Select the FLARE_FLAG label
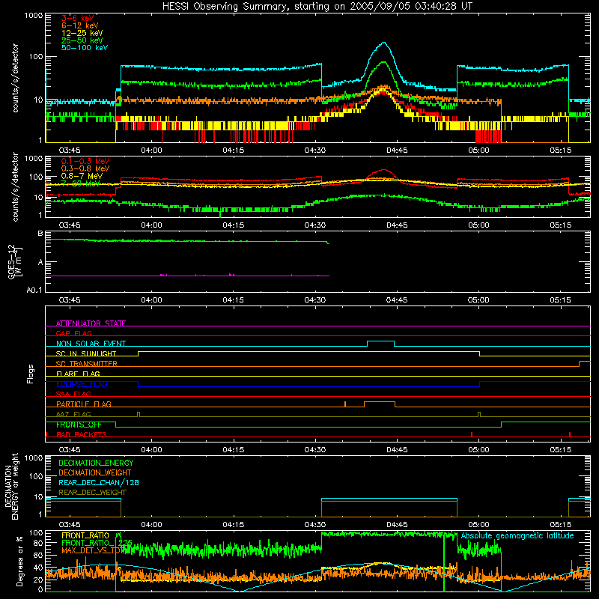The width and height of the screenshot is (599, 599). [78, 374]
